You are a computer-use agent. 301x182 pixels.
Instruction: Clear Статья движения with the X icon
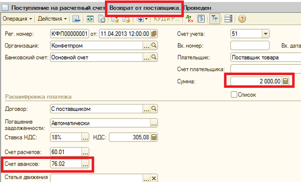(154, 178)
